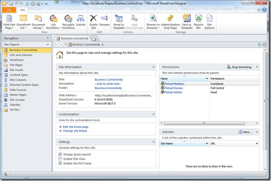Collapse the Permissions panel

point(257,67)
